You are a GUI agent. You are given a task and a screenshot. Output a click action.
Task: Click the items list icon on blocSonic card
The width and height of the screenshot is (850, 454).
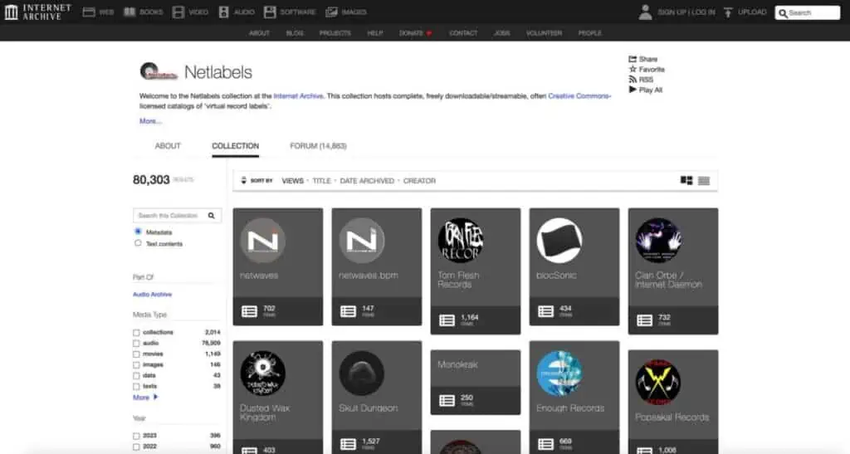pyautogui.click(x=546, y=311)
